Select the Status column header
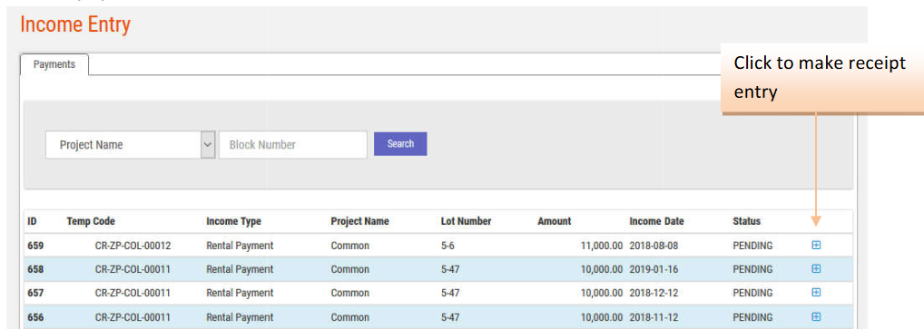The height and width of the screenshot is (329, 924). (x=747, y=221)
